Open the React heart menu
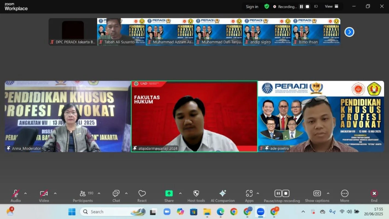Image resolution: width=389 pixels, height=219 pixels. [142, 196]
